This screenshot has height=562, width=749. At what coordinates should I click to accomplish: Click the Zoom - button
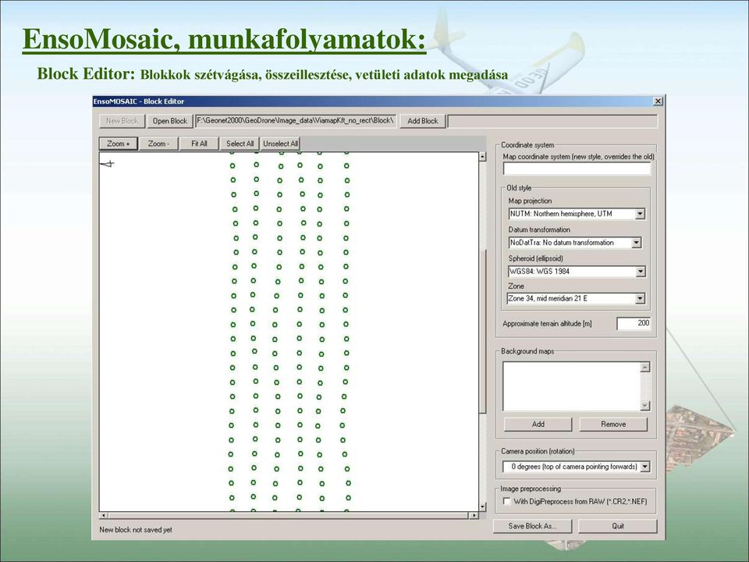click(x=158, y=144)
